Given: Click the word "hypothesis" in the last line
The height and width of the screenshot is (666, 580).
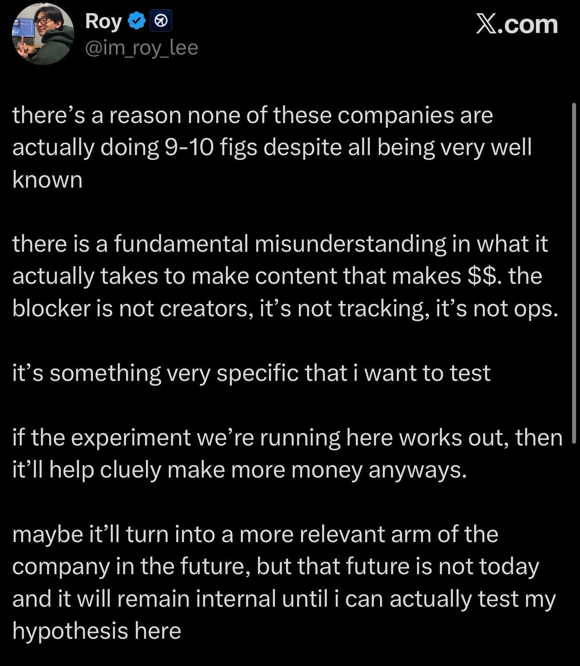Looking at the screenshot, I should [70, 631].
